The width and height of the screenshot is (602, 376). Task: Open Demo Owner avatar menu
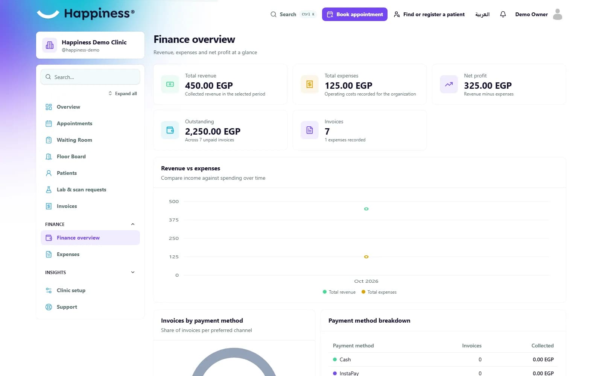tap(558, 14)
